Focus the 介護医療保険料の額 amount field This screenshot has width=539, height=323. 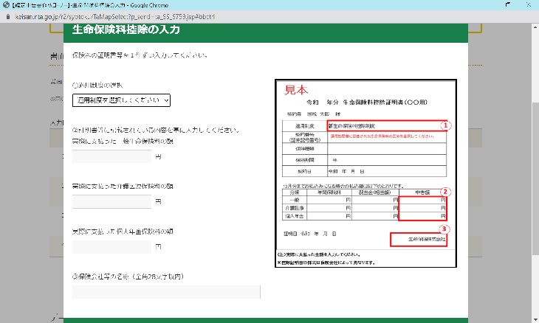111,201
